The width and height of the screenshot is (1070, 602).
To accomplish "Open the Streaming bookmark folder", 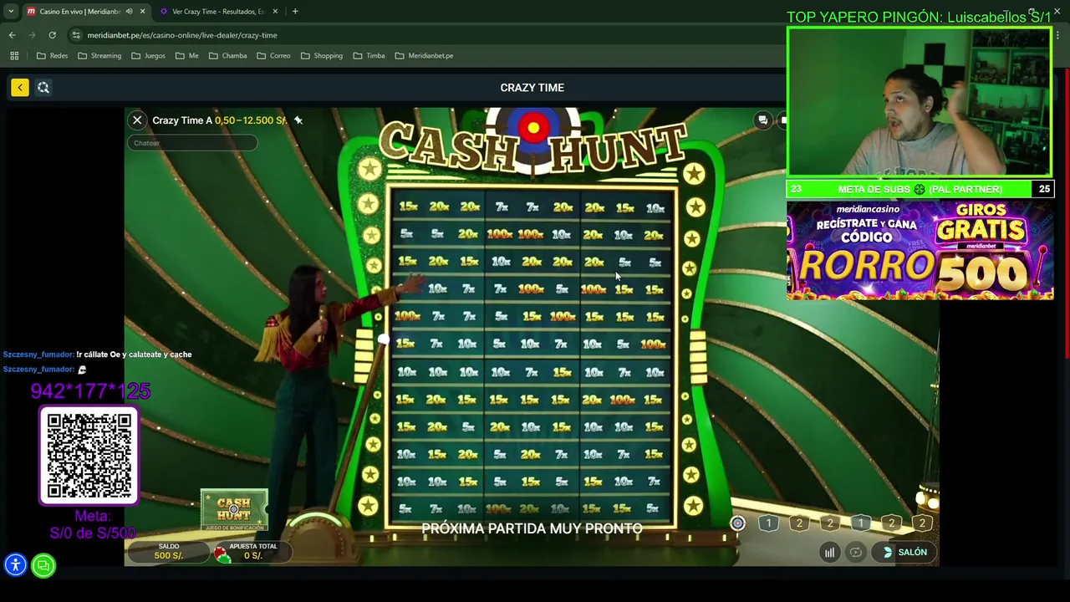I will point(99,56).
